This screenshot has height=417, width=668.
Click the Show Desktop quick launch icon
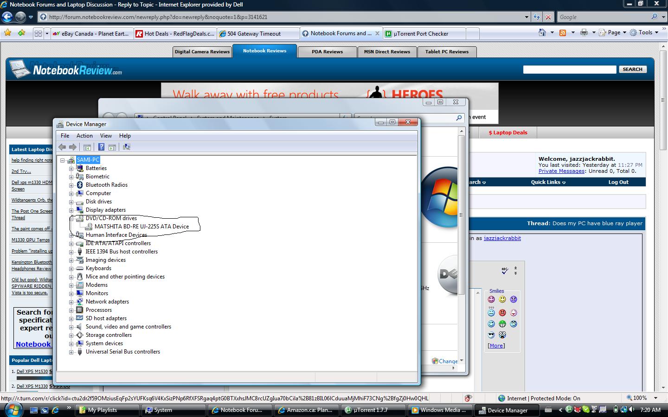click(34, 410)
